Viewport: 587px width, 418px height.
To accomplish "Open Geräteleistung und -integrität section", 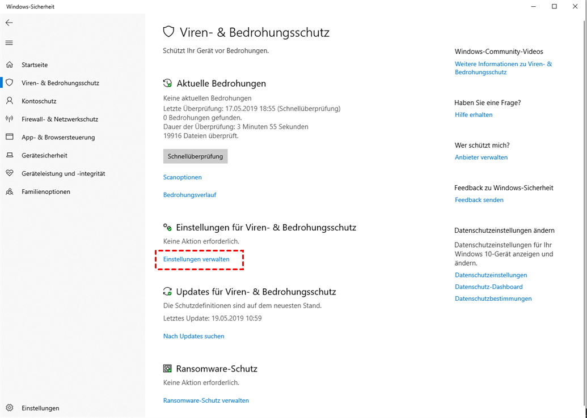I will pos(64,173).
